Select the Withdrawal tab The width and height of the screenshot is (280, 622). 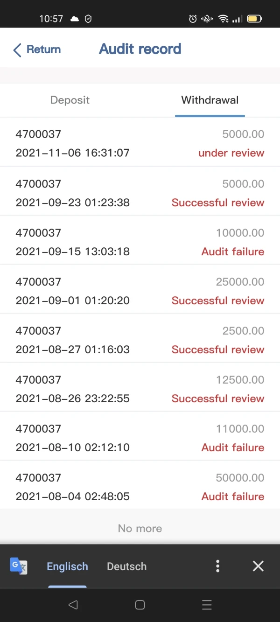coord(210,100)
